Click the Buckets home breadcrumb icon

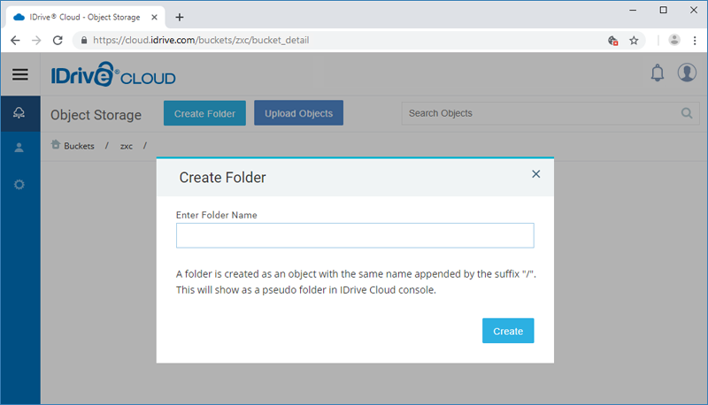click(x=56, y=145)
